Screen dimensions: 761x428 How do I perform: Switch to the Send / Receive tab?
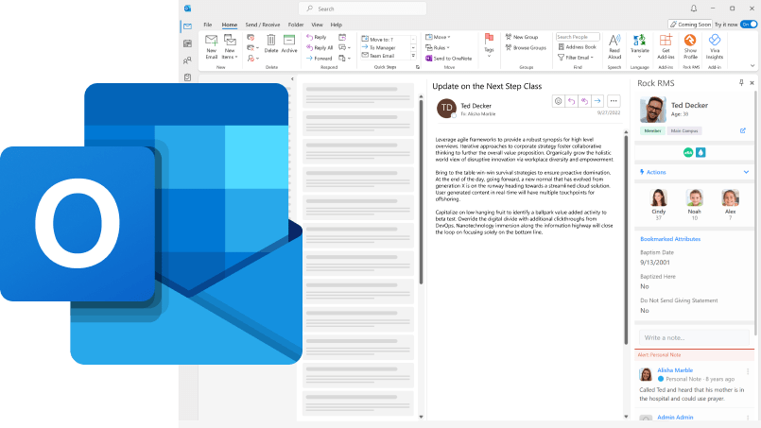[263, 25]
